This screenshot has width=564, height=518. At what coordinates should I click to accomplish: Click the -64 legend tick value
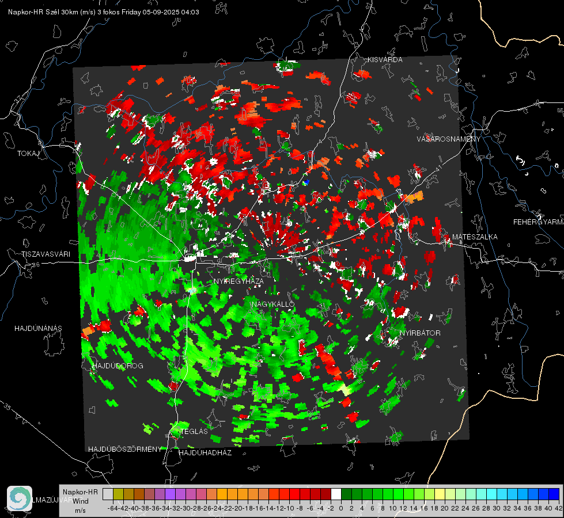pos(113,508)
